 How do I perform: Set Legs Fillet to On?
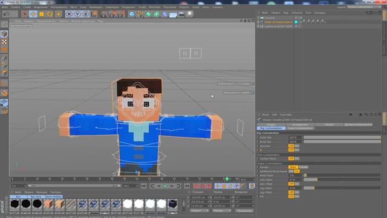297,193
